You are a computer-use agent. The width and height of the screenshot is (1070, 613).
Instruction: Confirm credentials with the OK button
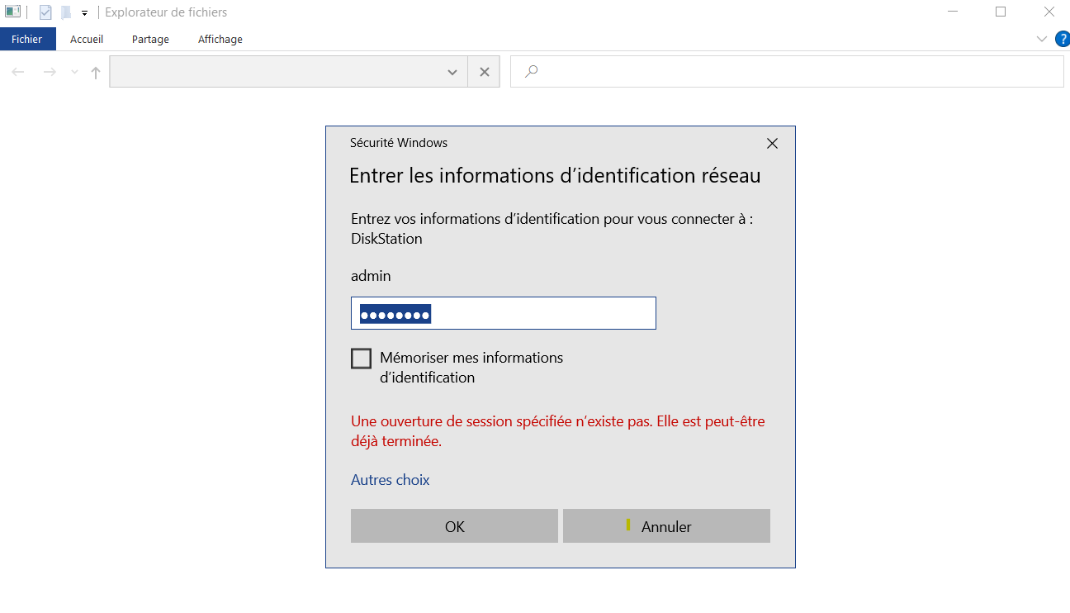coord(454,526)
